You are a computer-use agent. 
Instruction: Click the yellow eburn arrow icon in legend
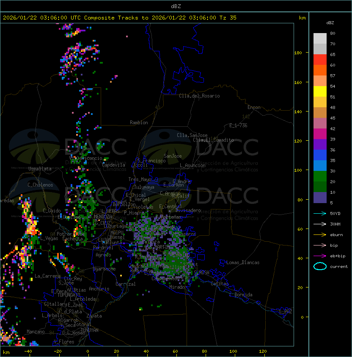pos(320,234)
